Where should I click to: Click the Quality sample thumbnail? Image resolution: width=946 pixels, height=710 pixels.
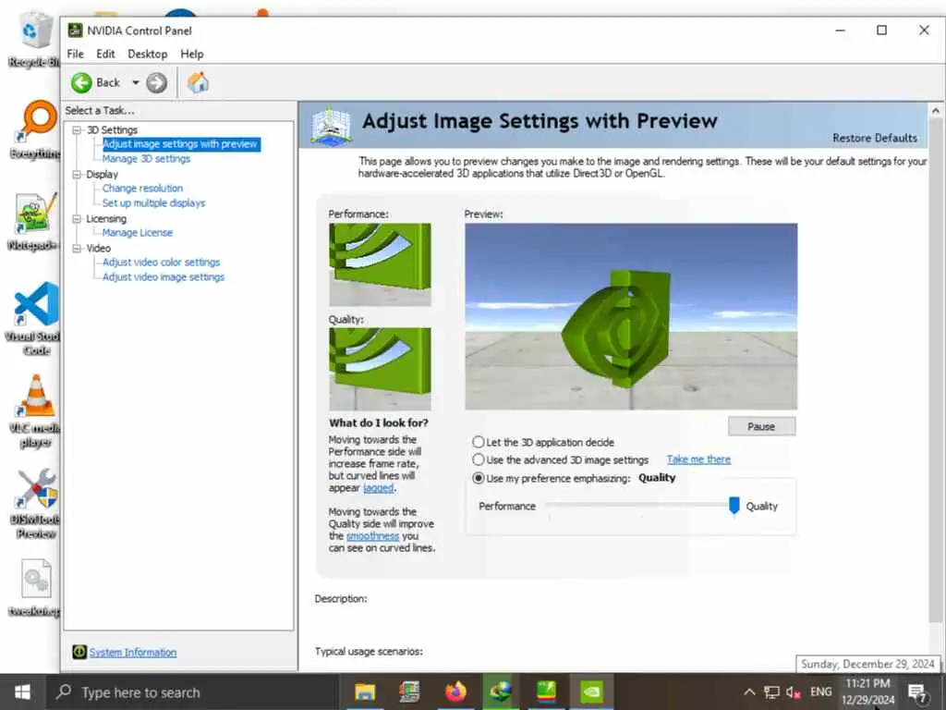click(x=380, y=369)
